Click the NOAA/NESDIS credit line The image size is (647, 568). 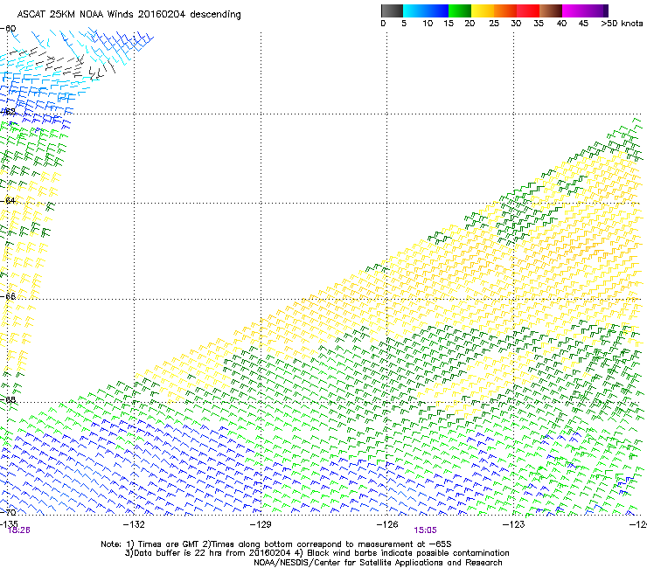(378, 563)
